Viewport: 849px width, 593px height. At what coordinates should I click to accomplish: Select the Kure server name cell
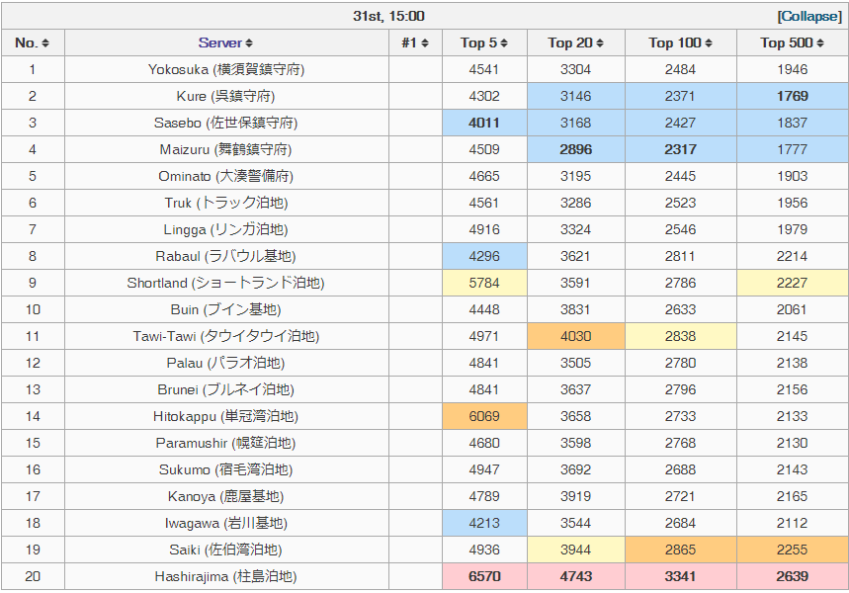(225, 96)
